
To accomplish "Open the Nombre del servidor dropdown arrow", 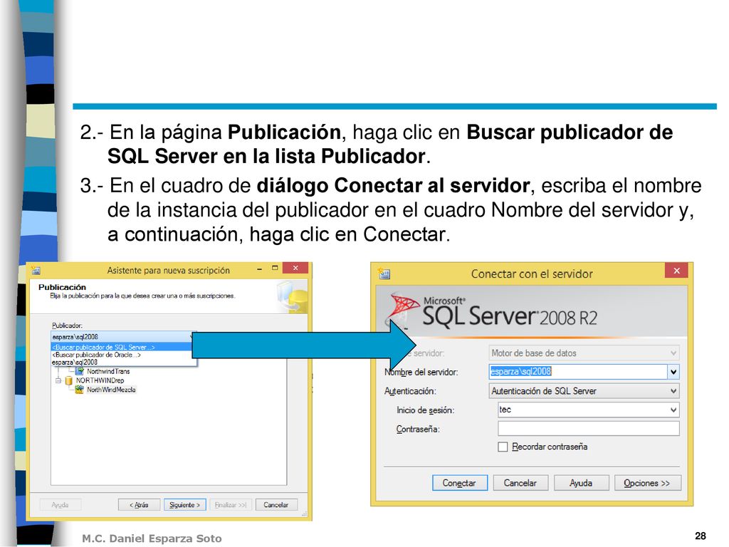I will point(673,372).
